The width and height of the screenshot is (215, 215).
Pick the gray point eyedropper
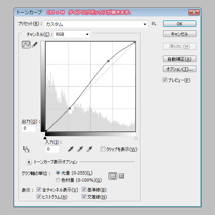[80, 149]
